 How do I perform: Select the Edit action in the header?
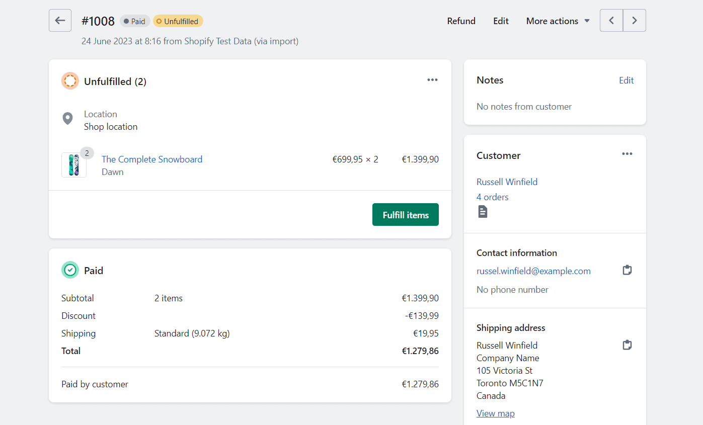(x=501, y=21)
